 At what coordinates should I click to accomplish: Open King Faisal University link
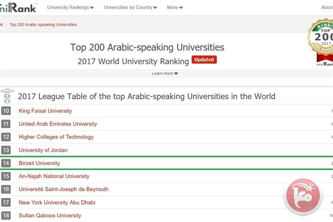coord(45,111)
